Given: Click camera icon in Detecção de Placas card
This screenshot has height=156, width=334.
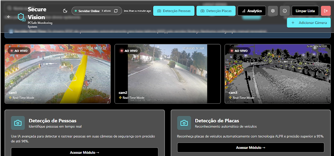Looking at the screenshot, I should point(184,123).
